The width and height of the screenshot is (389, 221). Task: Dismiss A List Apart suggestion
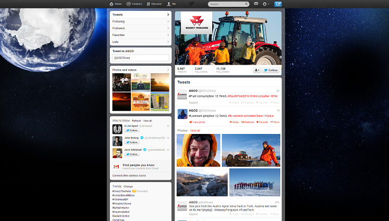[168, 126]
